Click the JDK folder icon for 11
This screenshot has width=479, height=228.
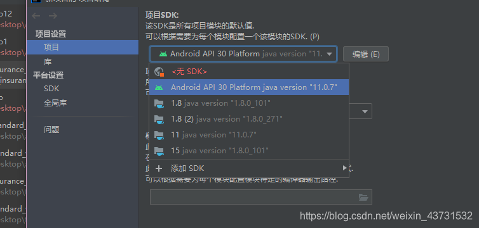pyautogui.click(x=159, y=135)
